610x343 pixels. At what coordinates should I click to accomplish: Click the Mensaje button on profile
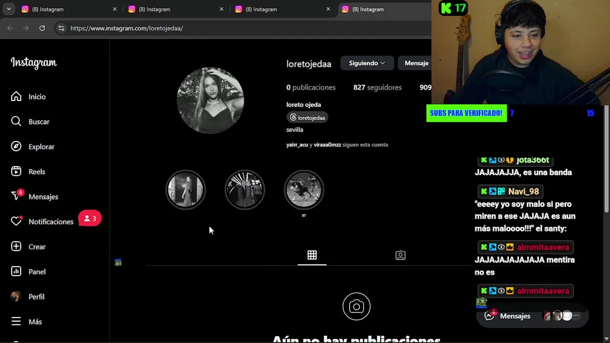(x=416, y=63)
